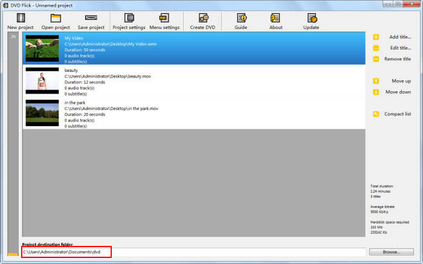
Task: Click the Edit title icon
Action: coord(376,48)
